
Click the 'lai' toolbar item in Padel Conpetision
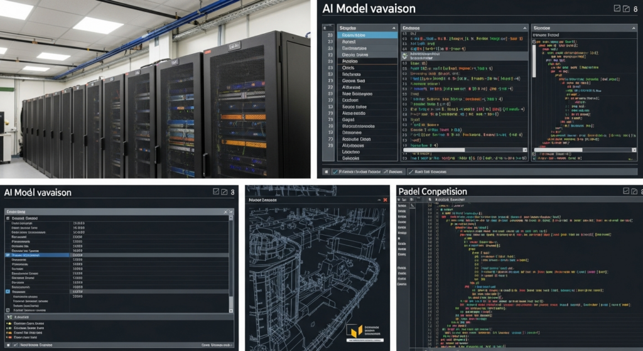pos(404,200)
